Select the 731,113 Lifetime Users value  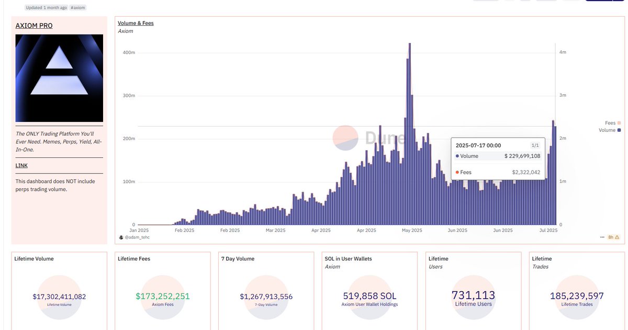[473, 295]
